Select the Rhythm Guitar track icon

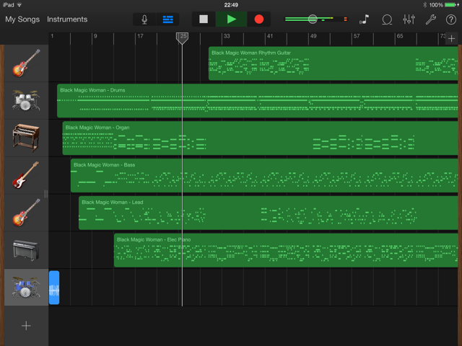pos(26,63)
